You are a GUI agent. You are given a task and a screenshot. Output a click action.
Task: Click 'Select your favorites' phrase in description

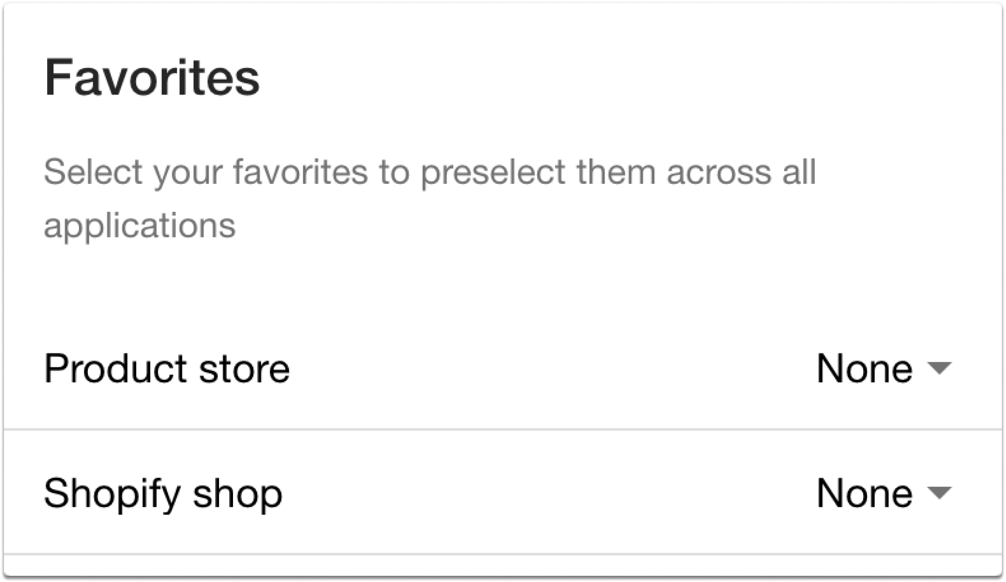206,173
